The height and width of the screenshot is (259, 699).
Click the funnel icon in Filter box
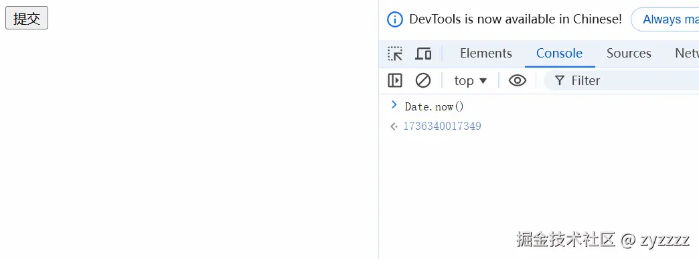tap(560, 81)
